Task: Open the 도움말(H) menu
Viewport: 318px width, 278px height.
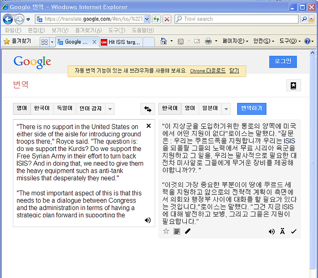Action: tap(143, 30)
